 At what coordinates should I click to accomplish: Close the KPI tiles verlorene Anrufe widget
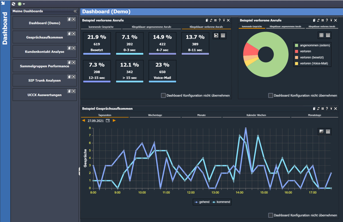[228, 20]
